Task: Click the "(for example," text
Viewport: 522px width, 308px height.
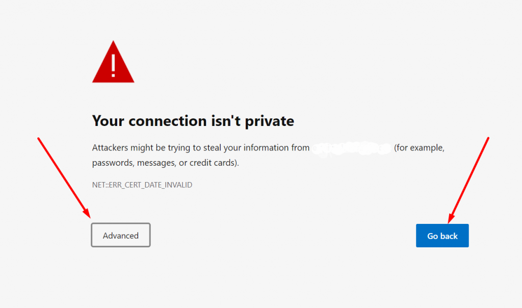Action: coord(419,148)
